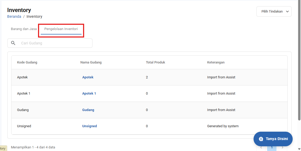Image resolution: width=301 pixels, height=151 pixels.
Task: Click the magnifier icon in the search box
Action: 13,43
